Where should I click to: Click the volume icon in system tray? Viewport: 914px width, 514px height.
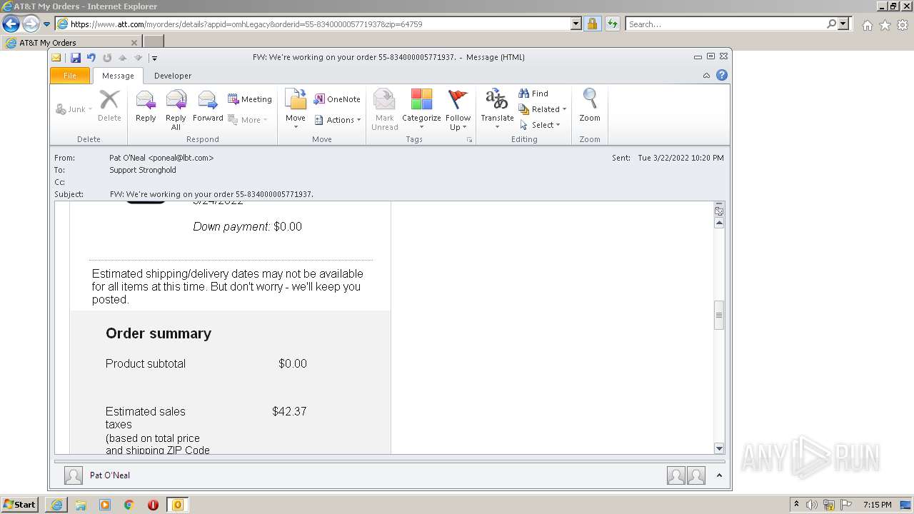pos(812,505)
